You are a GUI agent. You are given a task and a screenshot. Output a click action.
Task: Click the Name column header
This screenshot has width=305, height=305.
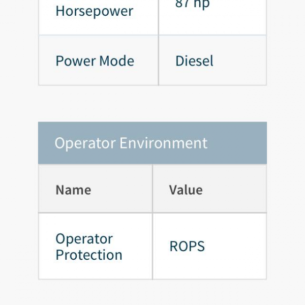[96, 189]
